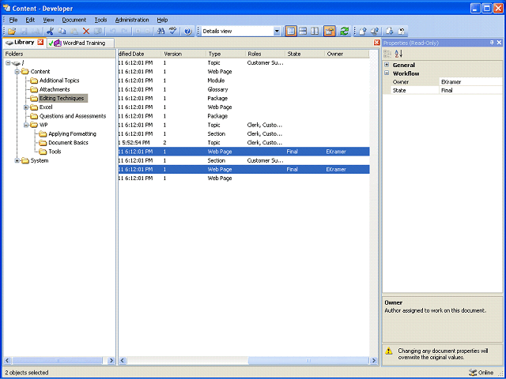The image size is (506, 379).
Task: Open the Details view dropdown
Action: click(277, 32)
